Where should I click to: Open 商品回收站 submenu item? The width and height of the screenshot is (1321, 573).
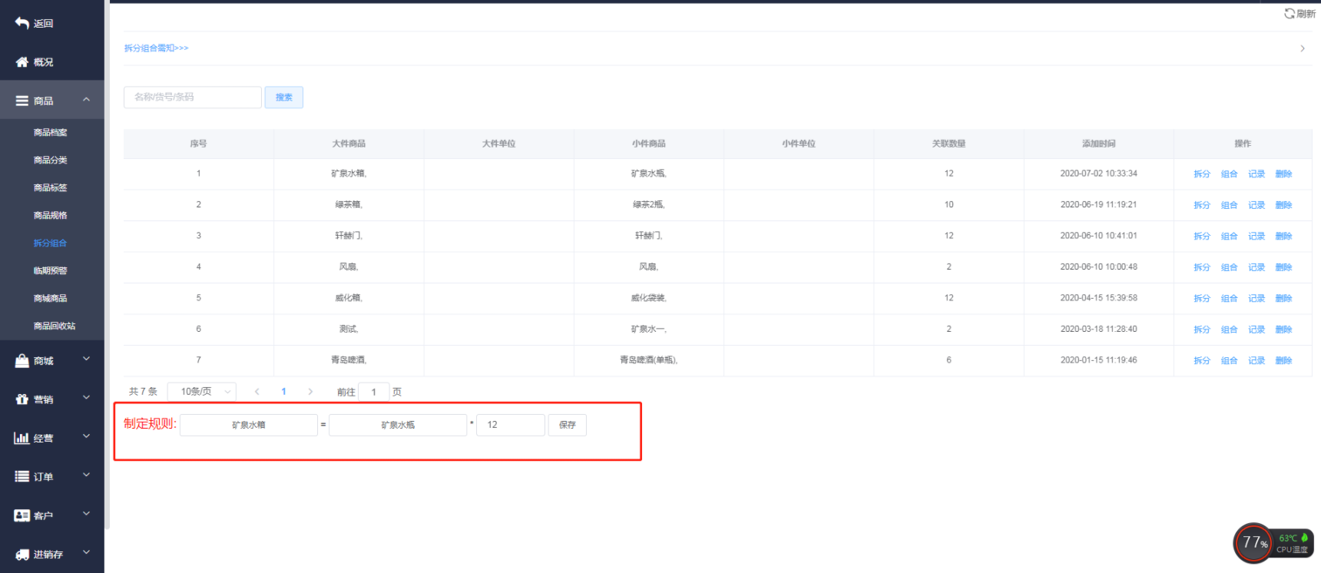click(x=55, y=326)
